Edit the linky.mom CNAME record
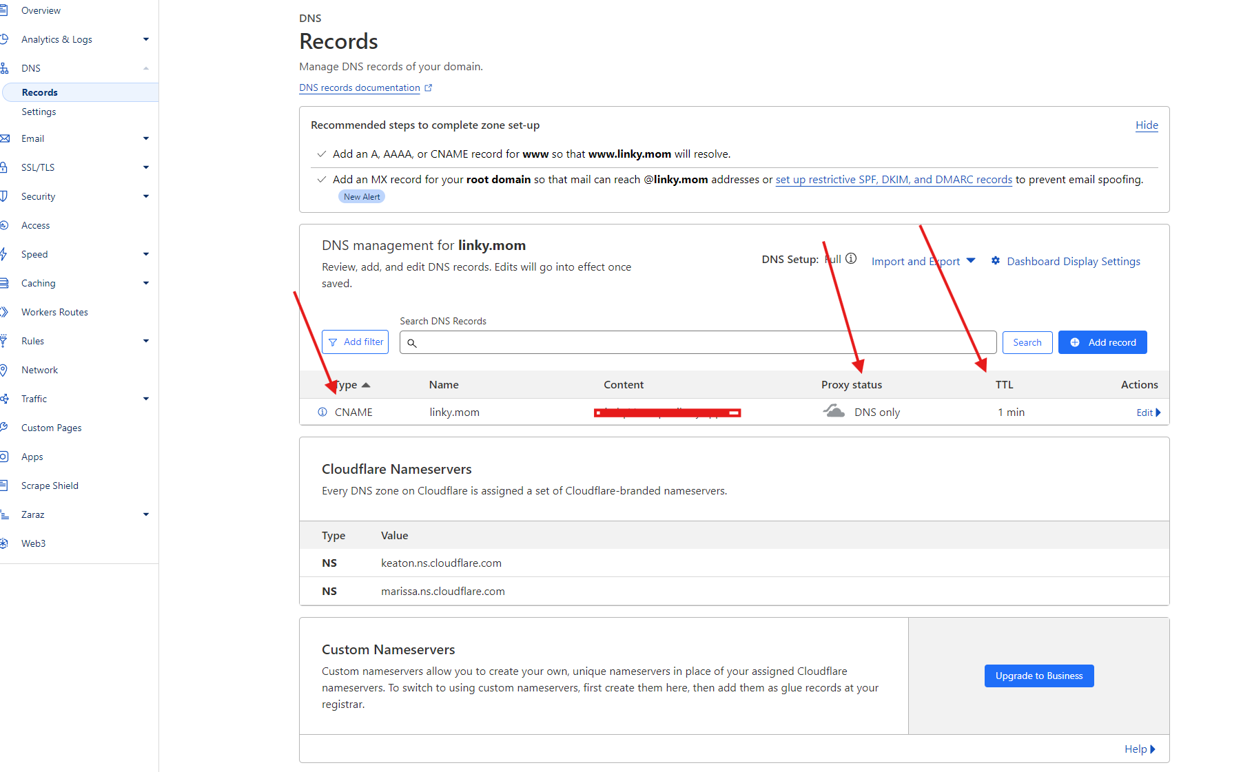 click(x=1149, y=413)
